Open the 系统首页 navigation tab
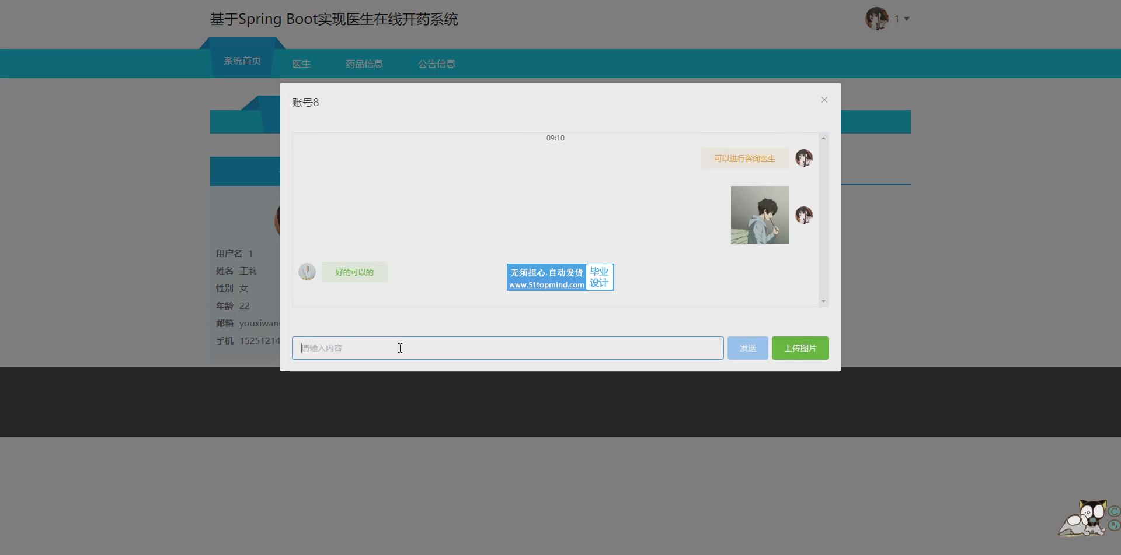Image resolution: width=1121 pixels, height=555 pixels. coord(242,61)
